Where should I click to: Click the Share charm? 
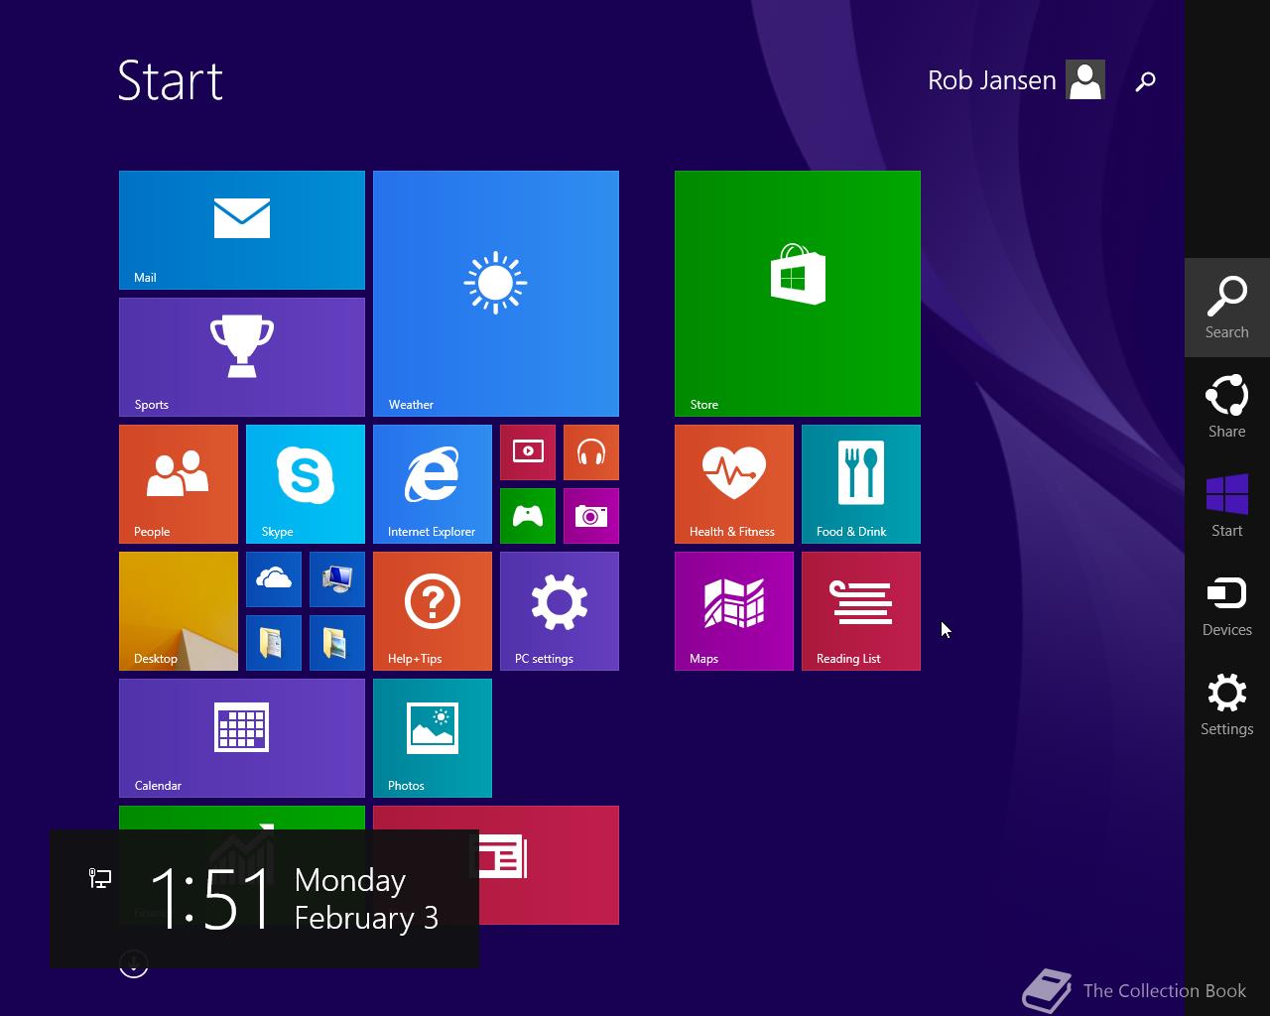(x=1227, y=407)
